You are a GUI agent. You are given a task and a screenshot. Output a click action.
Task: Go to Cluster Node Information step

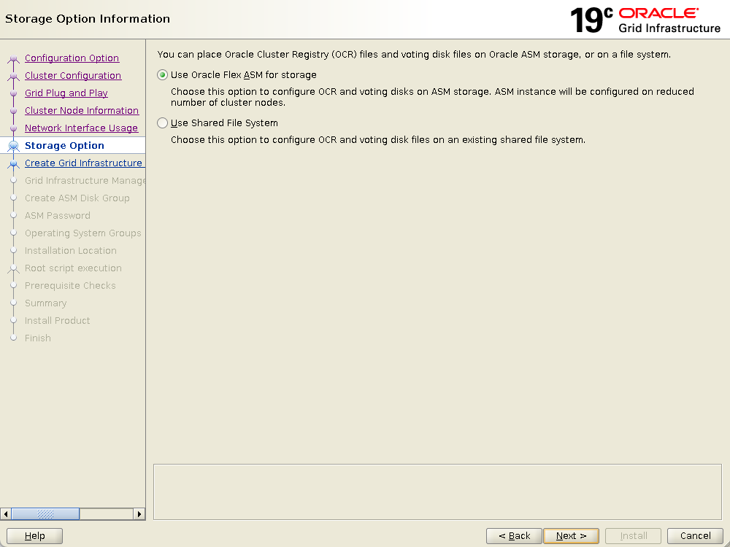pyautogui.click(x=81, y=111)
